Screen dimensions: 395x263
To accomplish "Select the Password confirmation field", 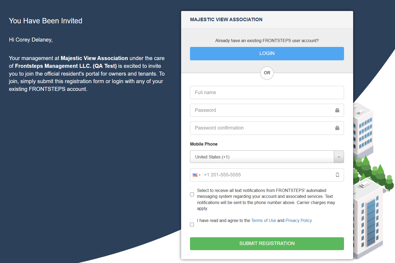I will pyautogui.click(x=262, y=128).
